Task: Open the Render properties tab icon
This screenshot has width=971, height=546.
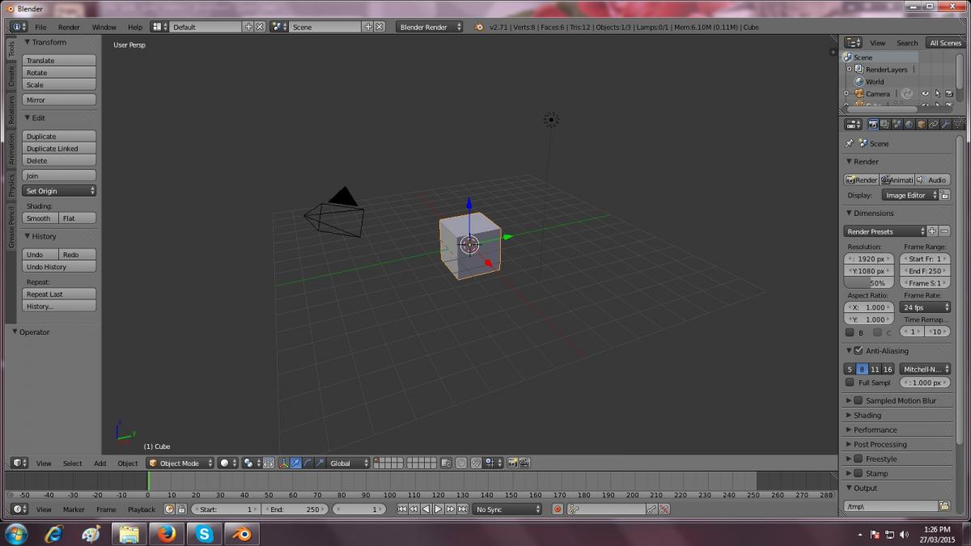Action: (873, 124)
